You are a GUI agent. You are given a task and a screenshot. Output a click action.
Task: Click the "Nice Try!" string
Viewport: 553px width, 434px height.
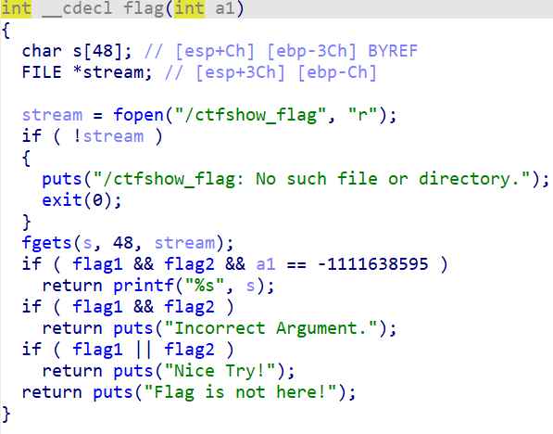click(220, 371)
